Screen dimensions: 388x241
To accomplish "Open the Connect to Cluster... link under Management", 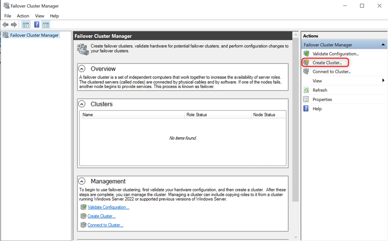I will coord(105,225).
